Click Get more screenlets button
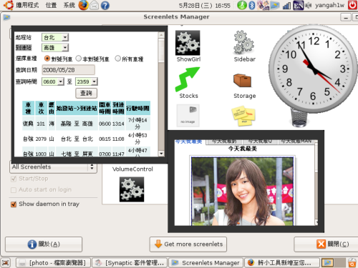The width and height of the screenshot is (358, 268). (188, 244)
